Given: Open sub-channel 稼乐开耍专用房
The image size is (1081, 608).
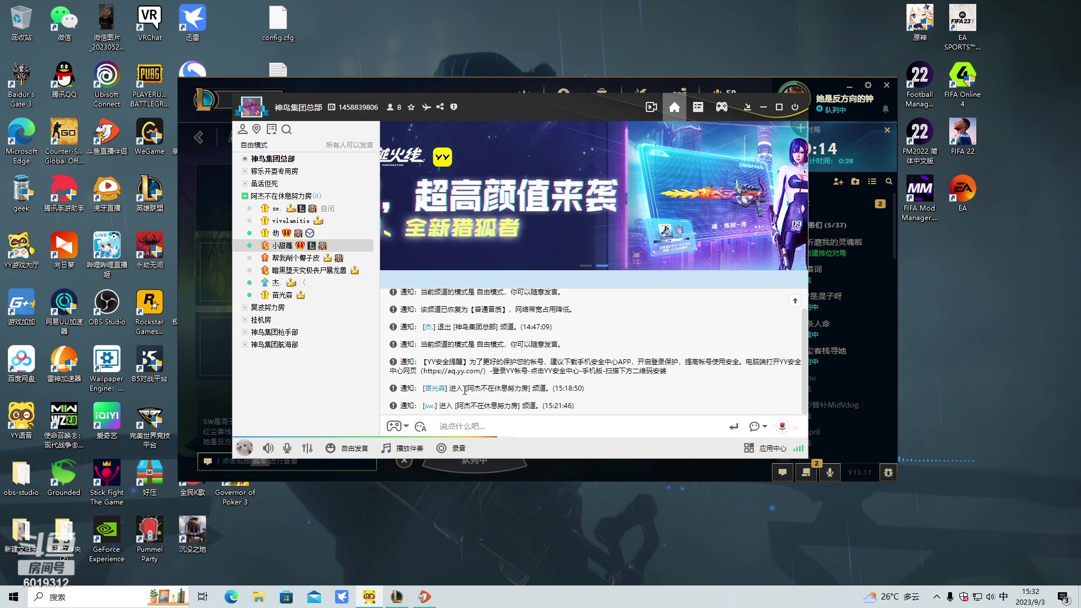Looking at the screenshot, I should coord(274,171).
